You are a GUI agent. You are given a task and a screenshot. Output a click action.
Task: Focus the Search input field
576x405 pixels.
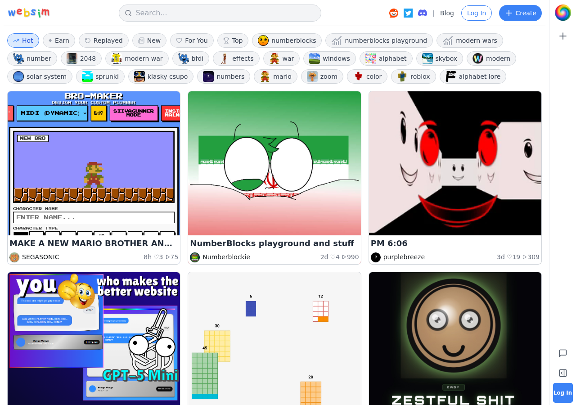220,13
